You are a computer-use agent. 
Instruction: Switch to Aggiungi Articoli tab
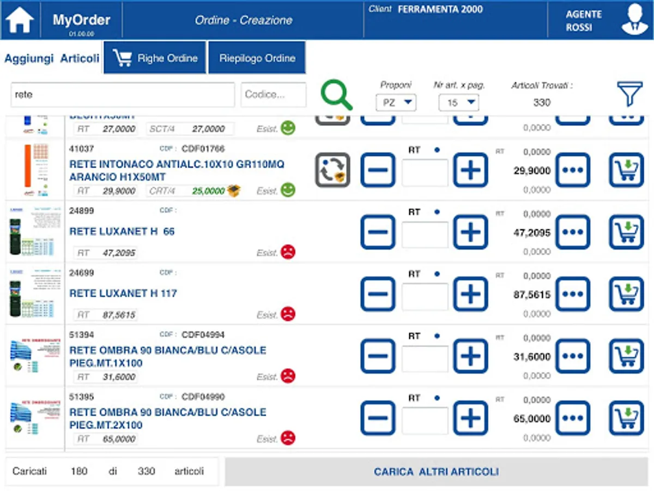[52, 58]
